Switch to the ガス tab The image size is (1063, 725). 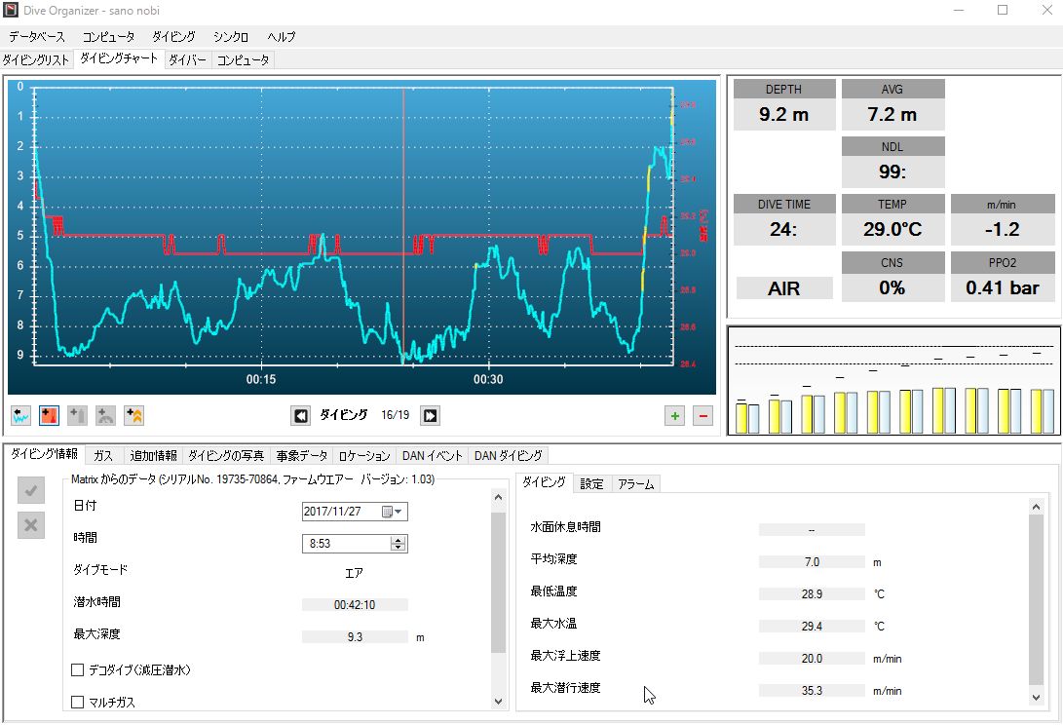103,455
